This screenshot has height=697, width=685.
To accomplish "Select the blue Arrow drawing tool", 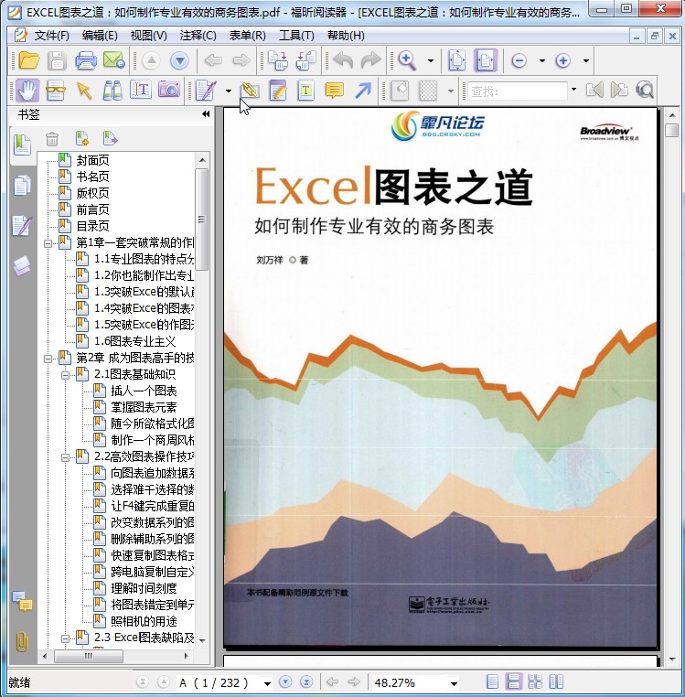I will (x=363, y=91).
